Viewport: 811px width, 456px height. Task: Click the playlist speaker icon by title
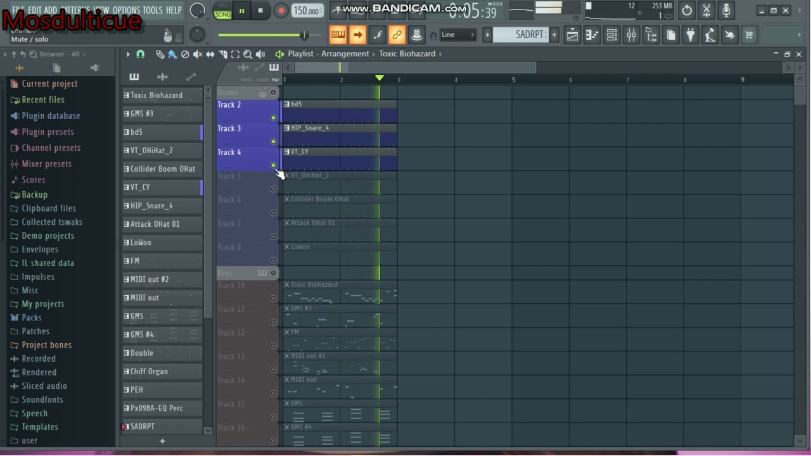(279, 54)
